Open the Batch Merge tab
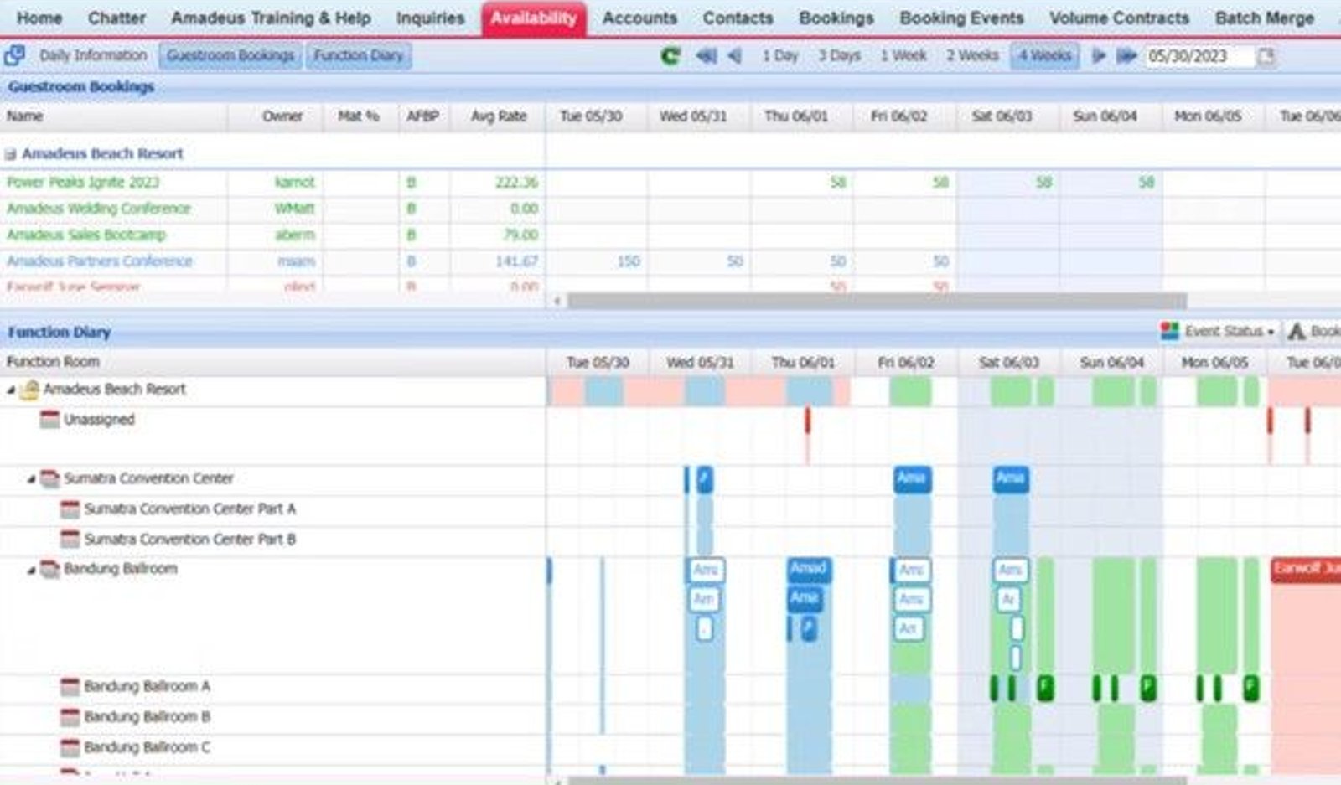Image resolution: width=1341 pixels, height=785 pixels. coord(1264,18)
